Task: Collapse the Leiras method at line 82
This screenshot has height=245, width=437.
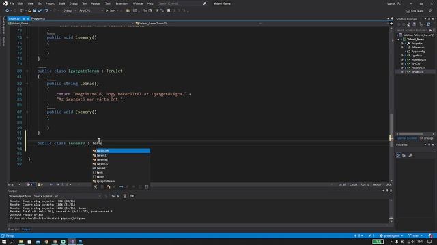Action: pos(27,84)
